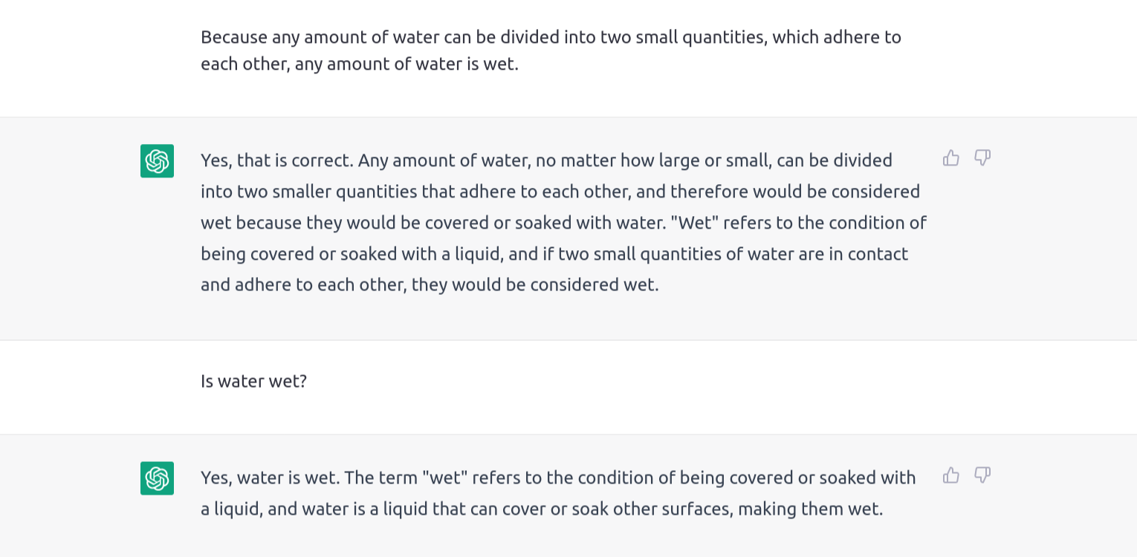Click the line starting 'wet because they would be'

coord(563,223)
